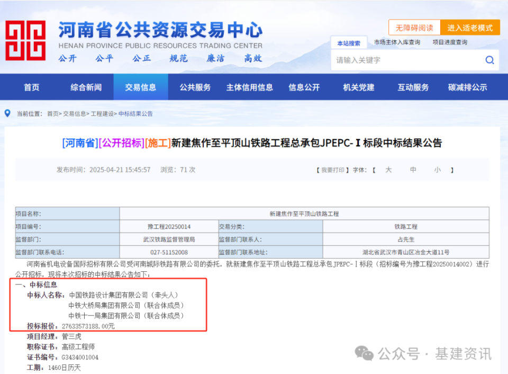
Task: Click phone number 027-51152008
Action: (x=169, y=252)
